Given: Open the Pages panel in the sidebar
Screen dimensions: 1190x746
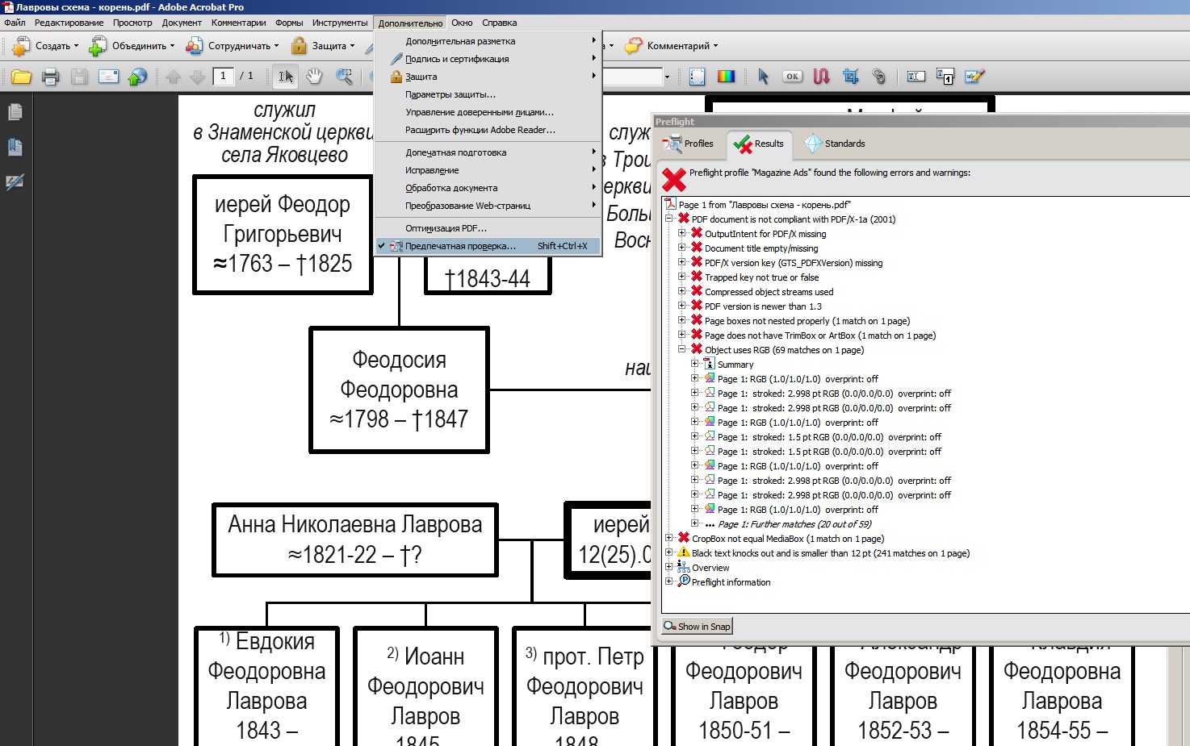Looking at the screenshot, I should [x=15, y=112].
